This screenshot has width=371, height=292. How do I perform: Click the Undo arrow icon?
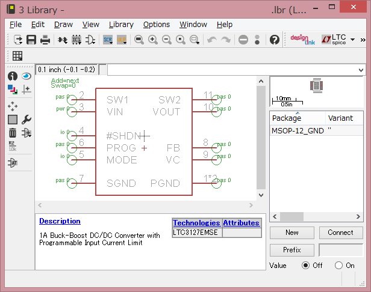212,40
